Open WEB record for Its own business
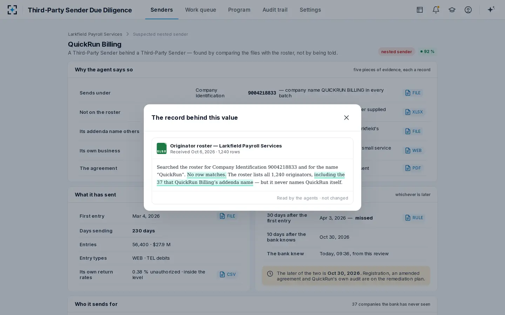Image resolution: width=505 pixels, height=315 pixels. coord(413,150)
